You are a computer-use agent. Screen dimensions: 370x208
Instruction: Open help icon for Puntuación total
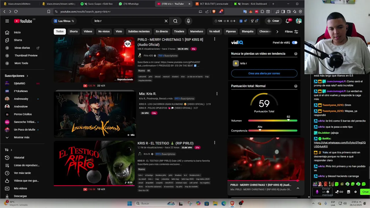(296, 86)
